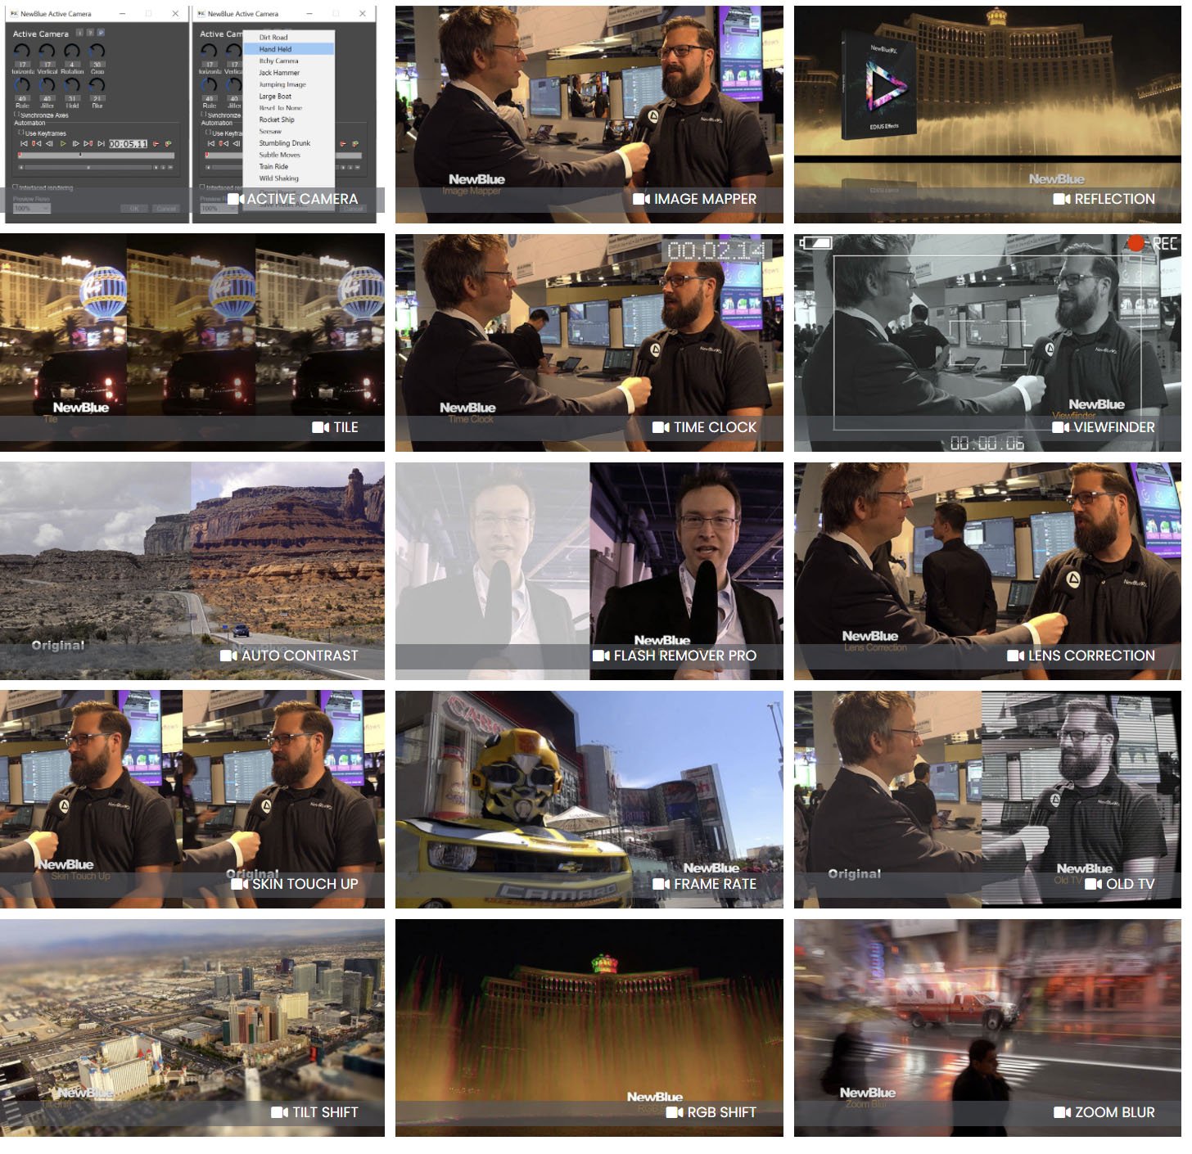Step one frame forward in the left window
The height and width of the screenshot is (1154, 1192).
(76, 144)
